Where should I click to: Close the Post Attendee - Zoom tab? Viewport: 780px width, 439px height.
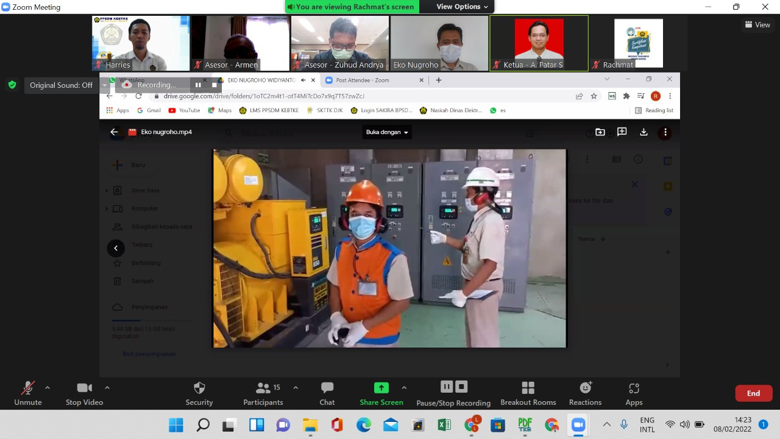(x=421, y=80)
